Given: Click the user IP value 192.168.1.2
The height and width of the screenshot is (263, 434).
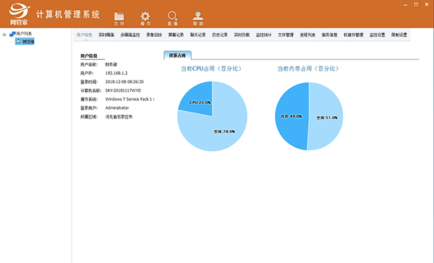Looking at the screenshot, I should (x=116, y=73).
